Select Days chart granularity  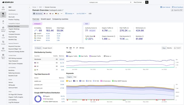click(164, 48)
